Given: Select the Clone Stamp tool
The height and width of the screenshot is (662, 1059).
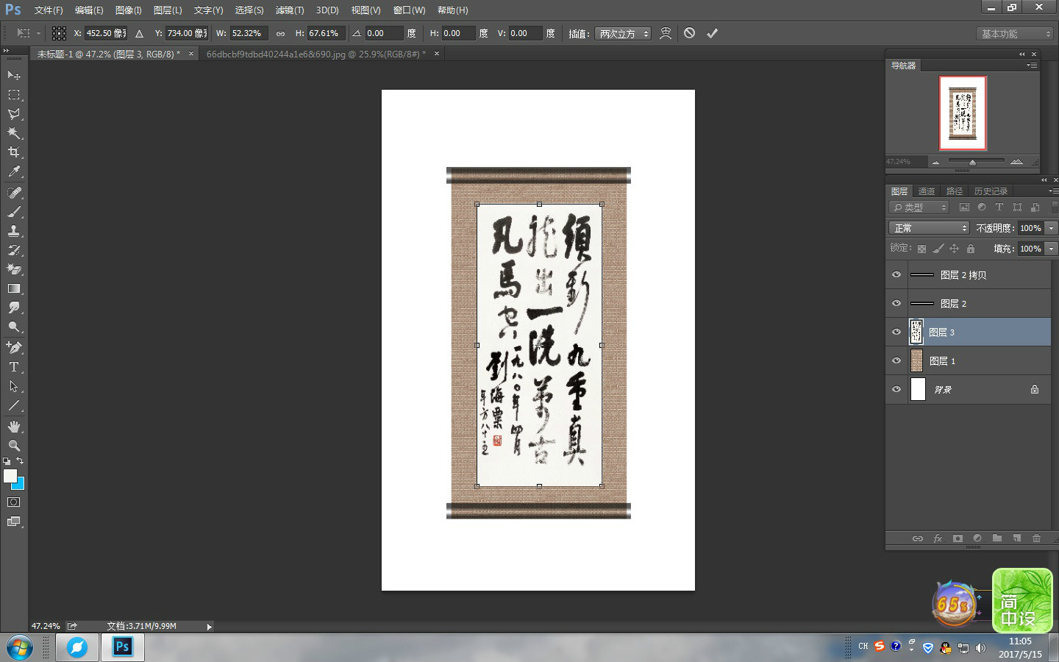Looking at the screenshot, I should (14, 231).
